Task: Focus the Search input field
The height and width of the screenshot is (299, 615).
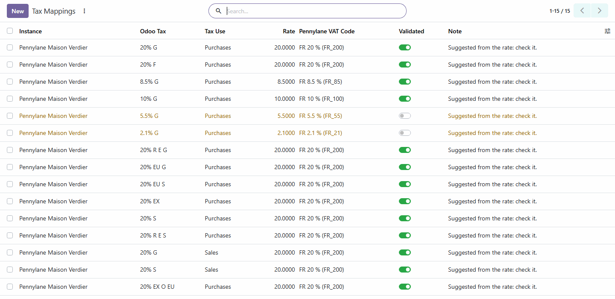Action: point(314,11)
